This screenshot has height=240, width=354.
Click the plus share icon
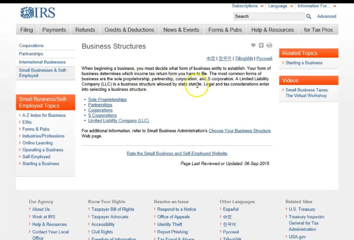[261, 45]
